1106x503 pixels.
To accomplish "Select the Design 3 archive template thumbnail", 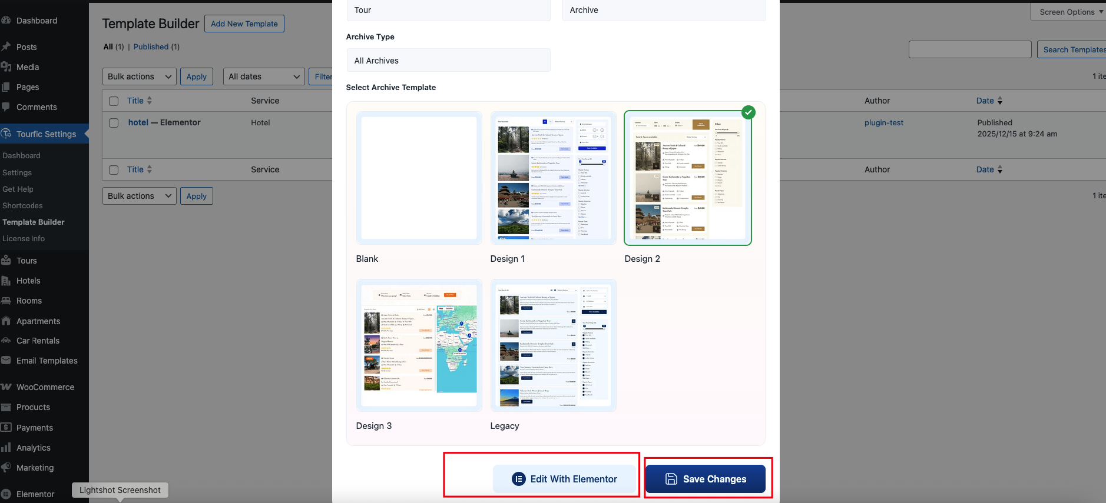I will click(419, 346).
